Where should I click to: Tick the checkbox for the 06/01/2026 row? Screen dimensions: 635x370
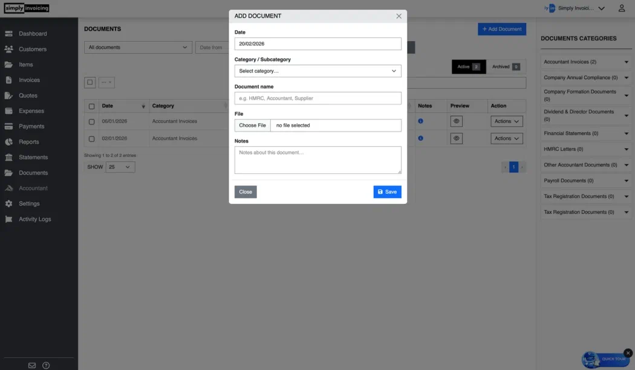(91, 121)
